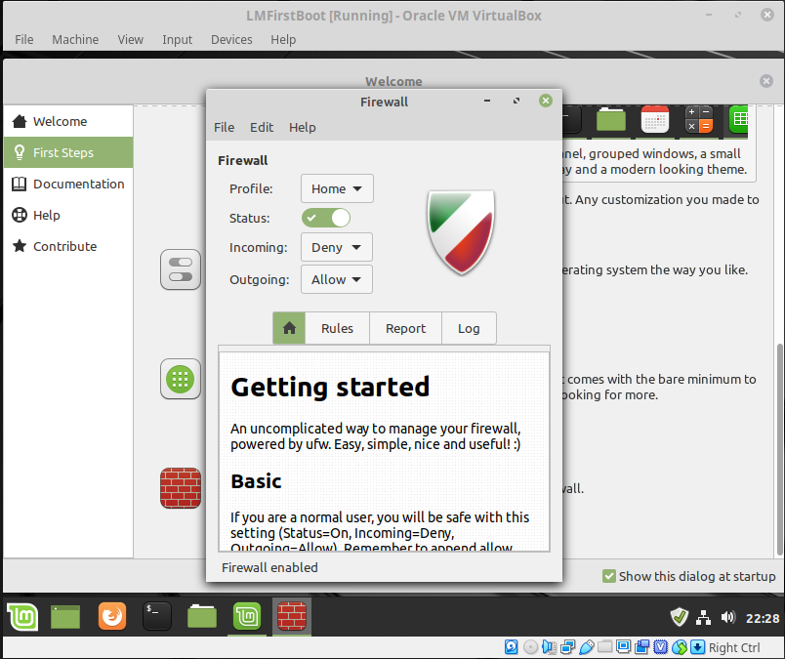Screen dimensions: 785x659
Task: Open VirtualBox Help menu
Action: (x=283, y=40)
